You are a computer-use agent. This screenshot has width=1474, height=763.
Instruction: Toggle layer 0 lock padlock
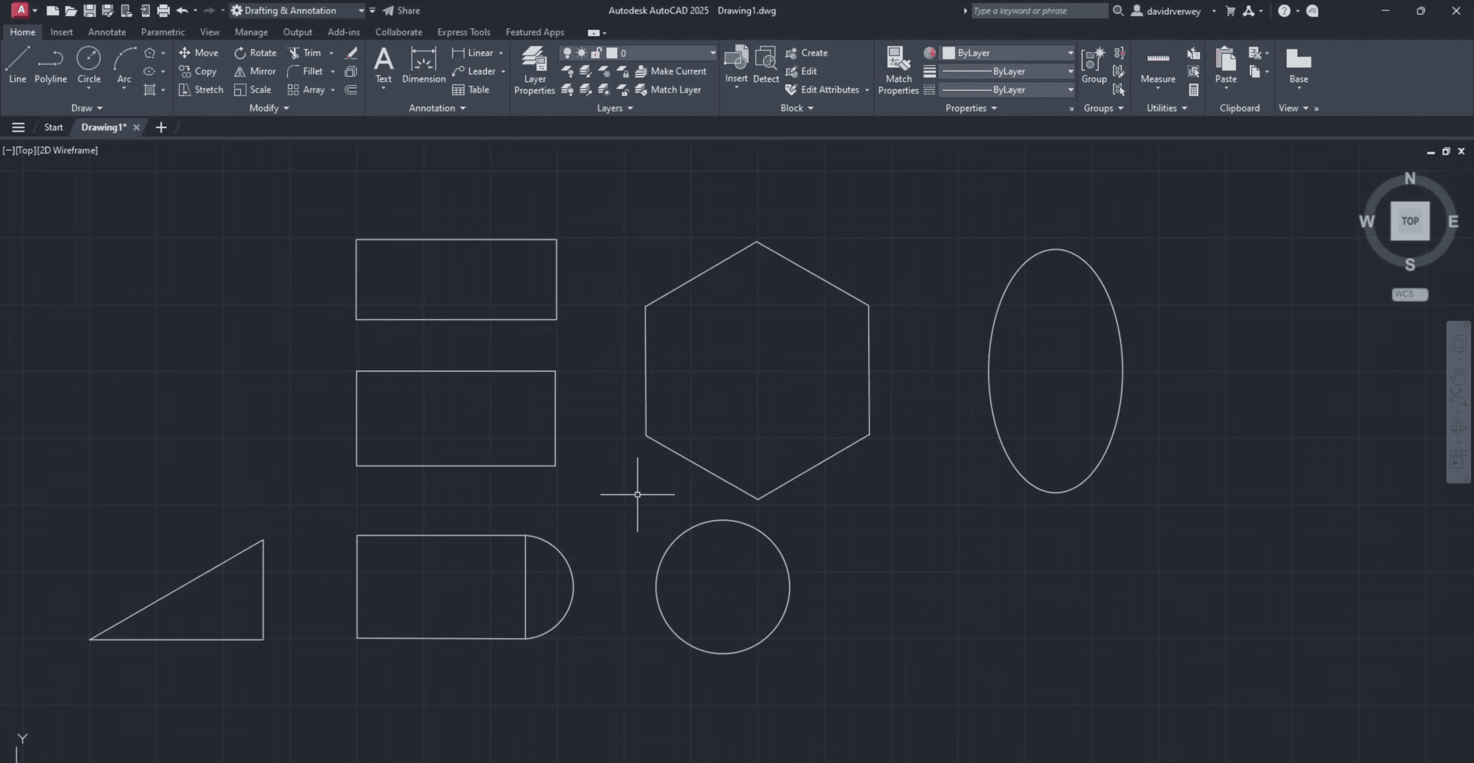[597, 53]
